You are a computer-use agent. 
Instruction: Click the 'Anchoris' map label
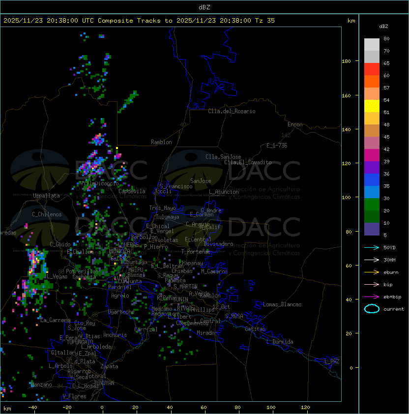[115, 335]
